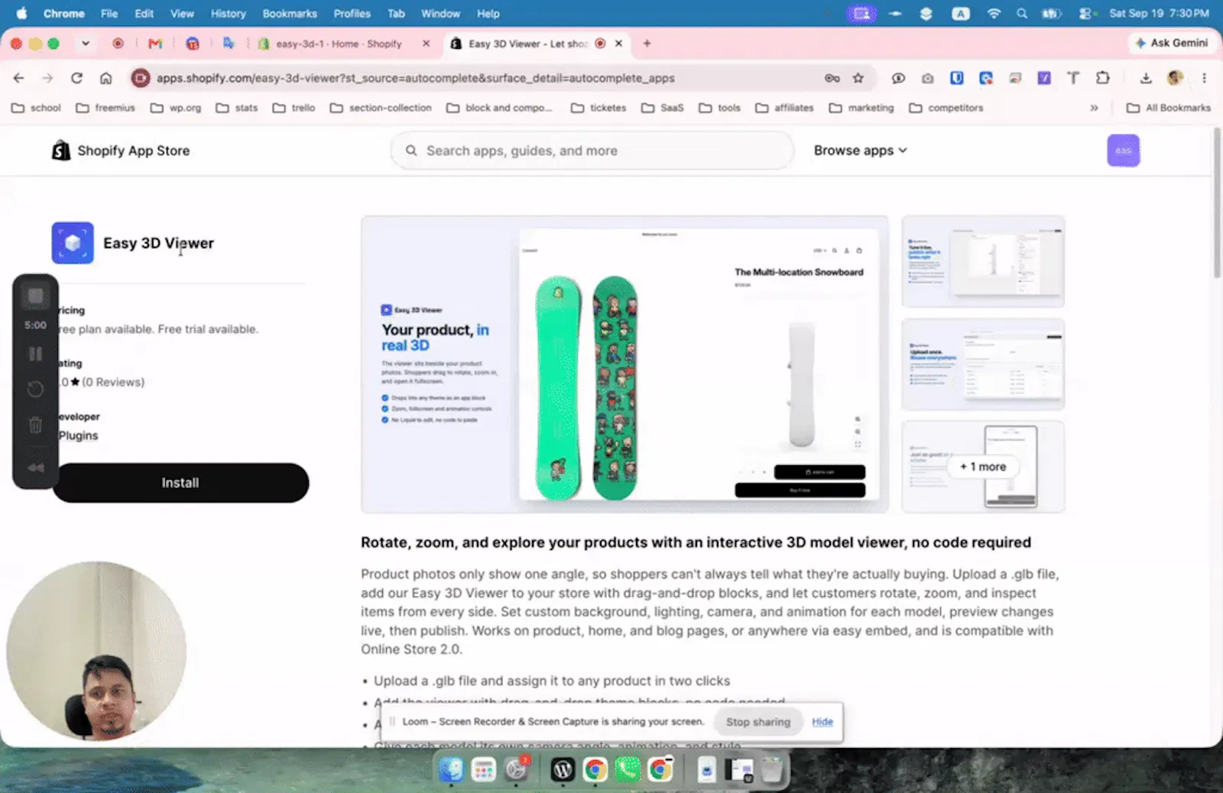
Task: Show the + 1 more screenshots
Action: point(983,467)
